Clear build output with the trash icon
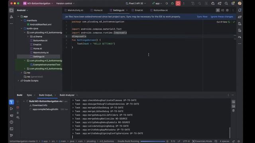 [x=233, y=111]
